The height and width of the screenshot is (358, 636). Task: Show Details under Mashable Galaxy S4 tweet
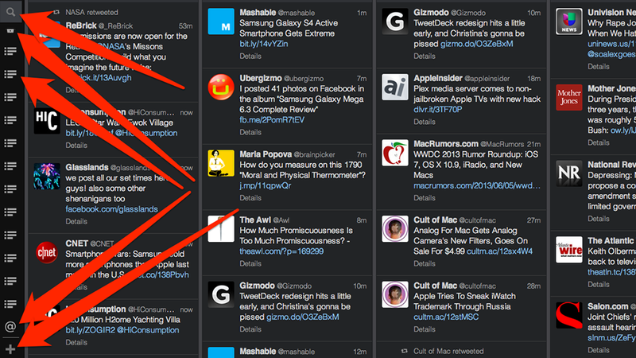(x=250, y=56)
